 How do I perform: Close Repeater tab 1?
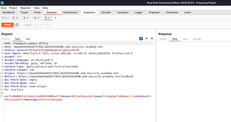point(6,18)
